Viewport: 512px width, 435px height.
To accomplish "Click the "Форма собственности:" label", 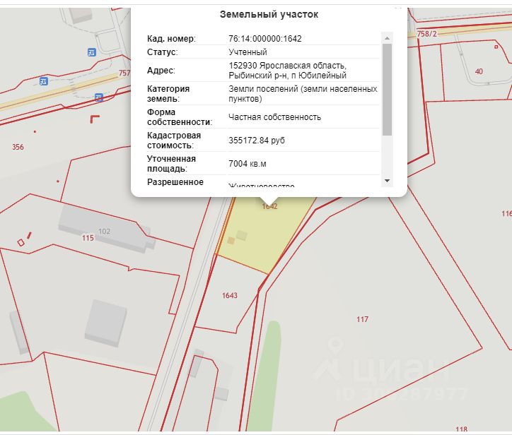I will tap(179, 117).
